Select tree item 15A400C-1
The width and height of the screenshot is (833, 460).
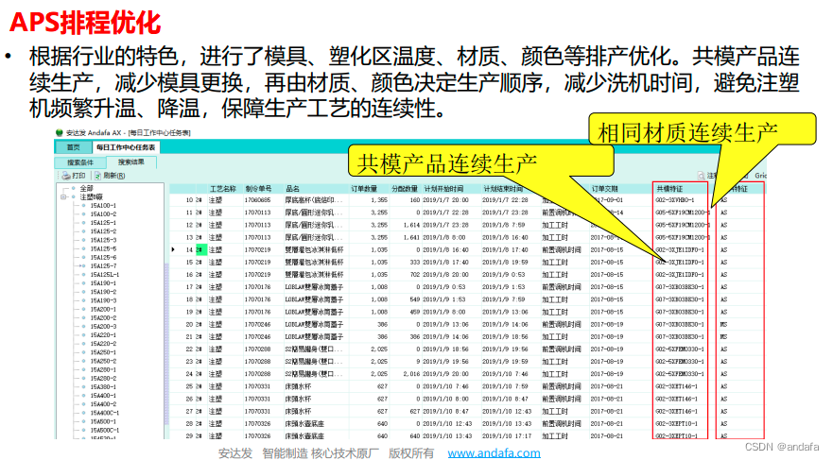105,414
